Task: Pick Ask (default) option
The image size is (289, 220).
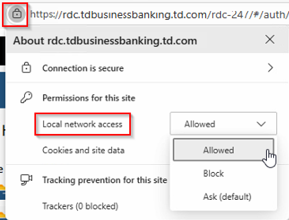Action: coord(227,196)
